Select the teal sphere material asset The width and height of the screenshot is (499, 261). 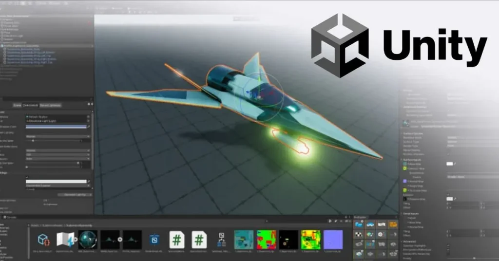(x=88, y=240)
